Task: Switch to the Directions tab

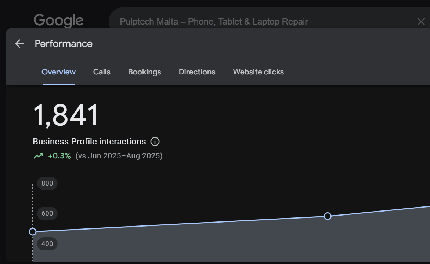Action: [x=197, y=72]
